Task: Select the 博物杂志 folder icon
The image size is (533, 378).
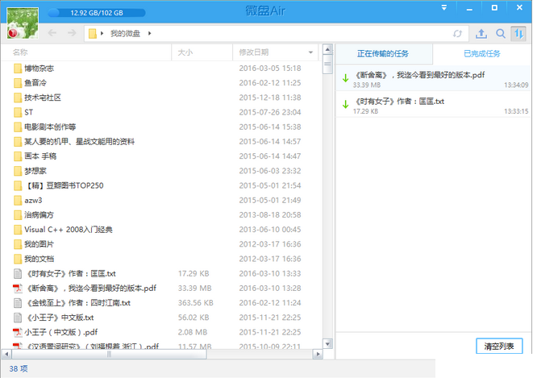Action: [18, 69]
